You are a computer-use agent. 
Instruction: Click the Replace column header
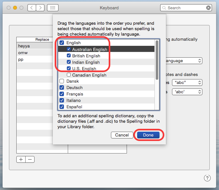pyautogui.click(x=42, y=40)
